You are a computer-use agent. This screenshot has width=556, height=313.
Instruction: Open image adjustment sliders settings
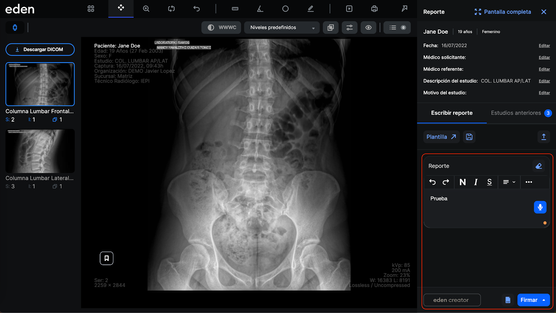350,27
